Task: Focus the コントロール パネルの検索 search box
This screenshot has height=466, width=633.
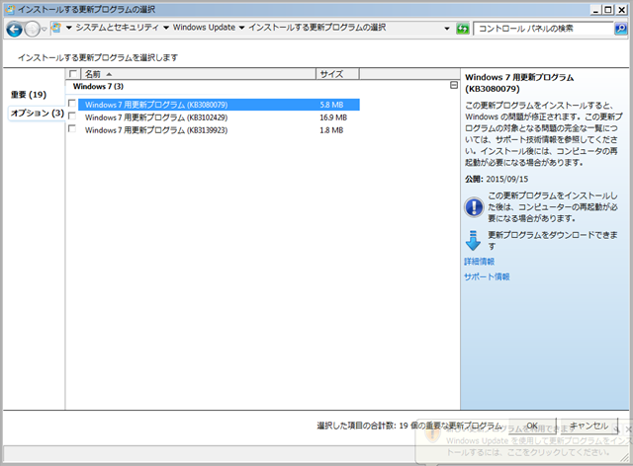Action: tap(543, 29)
